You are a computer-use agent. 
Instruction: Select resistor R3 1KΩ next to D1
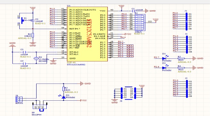click(181, 58)
